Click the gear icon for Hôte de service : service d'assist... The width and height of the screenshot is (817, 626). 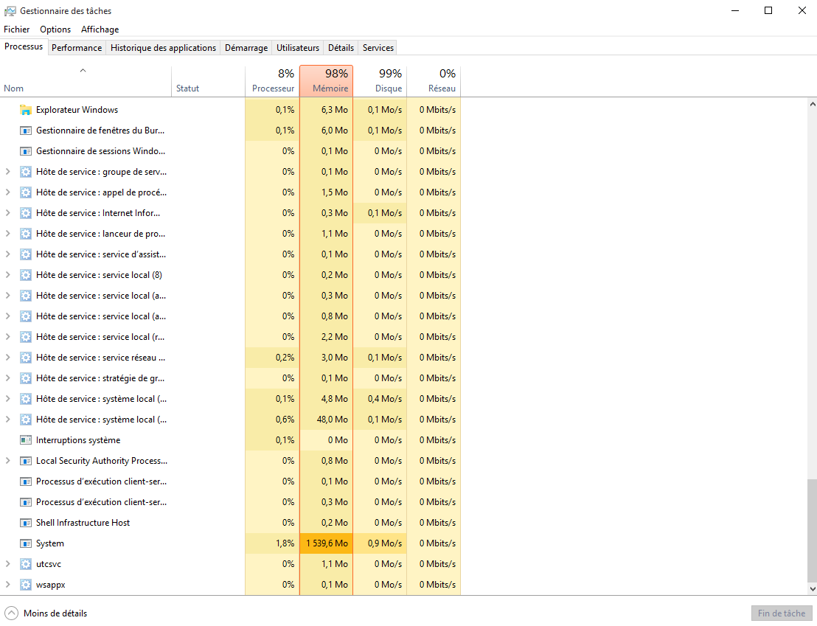(x=26, y=254)
